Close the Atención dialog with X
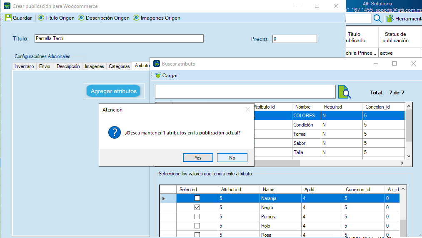The image size is (422, 238). (247, 109)
